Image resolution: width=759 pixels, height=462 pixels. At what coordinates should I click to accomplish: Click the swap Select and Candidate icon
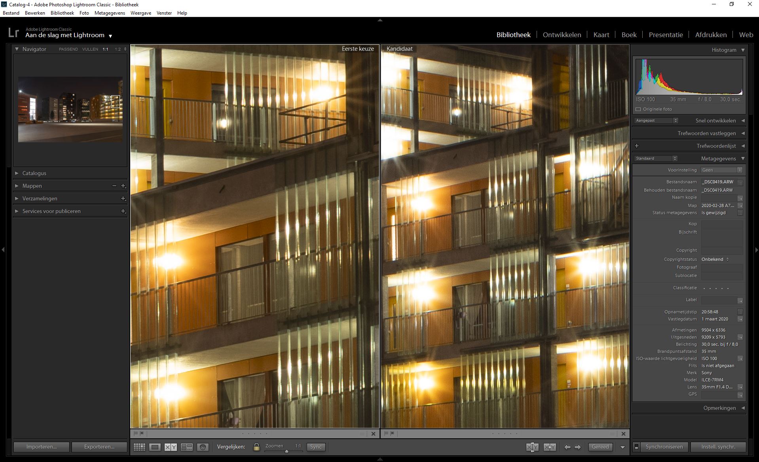pyautogui.click(x=532, y=447)
